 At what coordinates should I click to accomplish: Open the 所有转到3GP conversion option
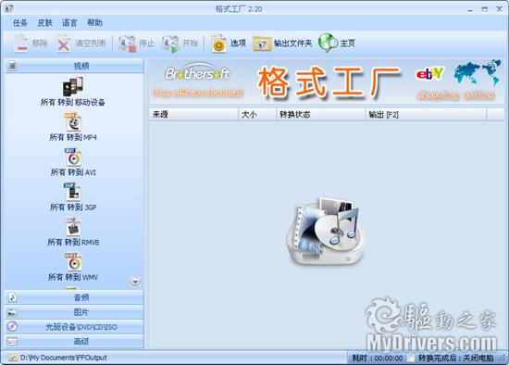tap(73, 192)
